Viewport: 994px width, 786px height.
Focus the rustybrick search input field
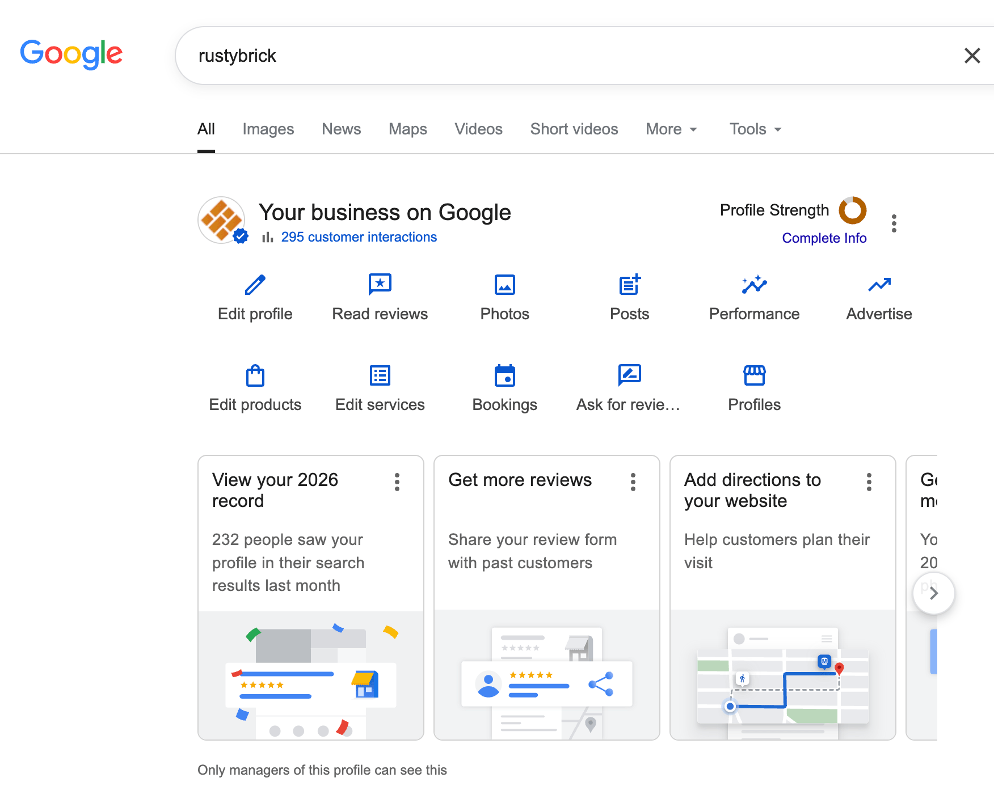(x=567, y=56)
